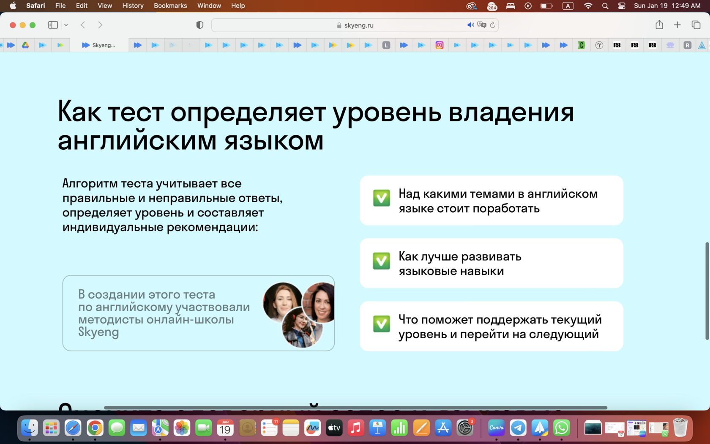The image size is (710, 444).
Task: Go back using the back arrow
Action: (x=83, y=25)
